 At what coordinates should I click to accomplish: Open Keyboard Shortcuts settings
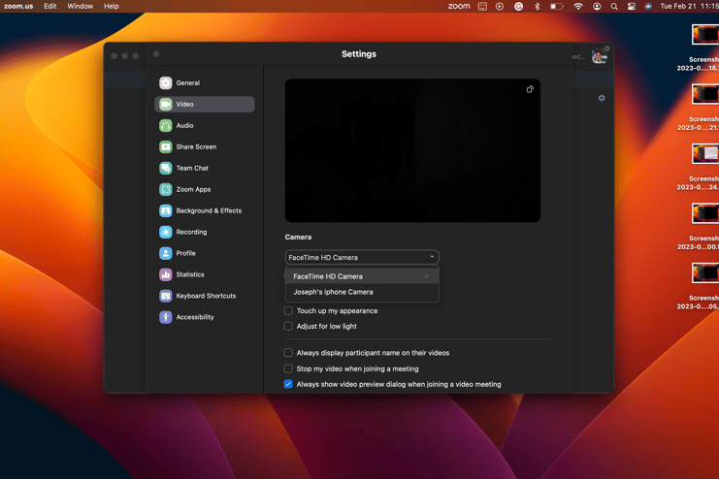click(x=205, y=296)
